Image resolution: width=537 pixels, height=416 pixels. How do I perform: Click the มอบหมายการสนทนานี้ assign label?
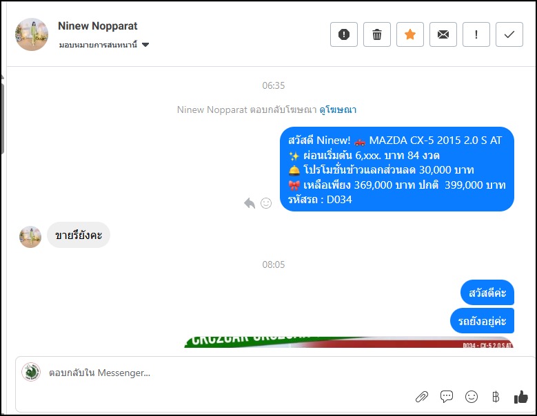click(98, 45)
